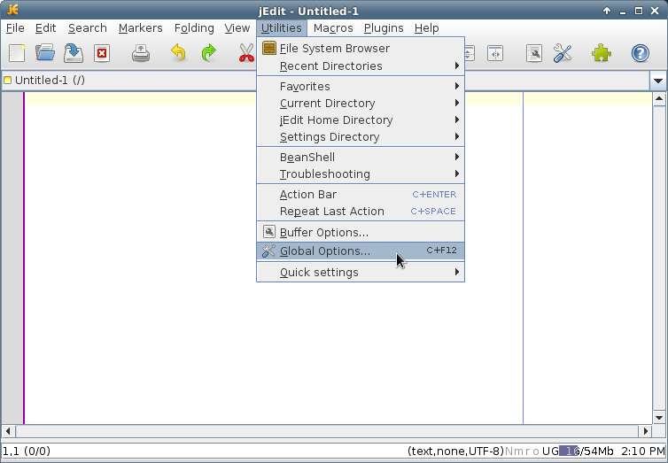Open the View menu
Viewport: 668px width, 463px height.
click(237, 28)
